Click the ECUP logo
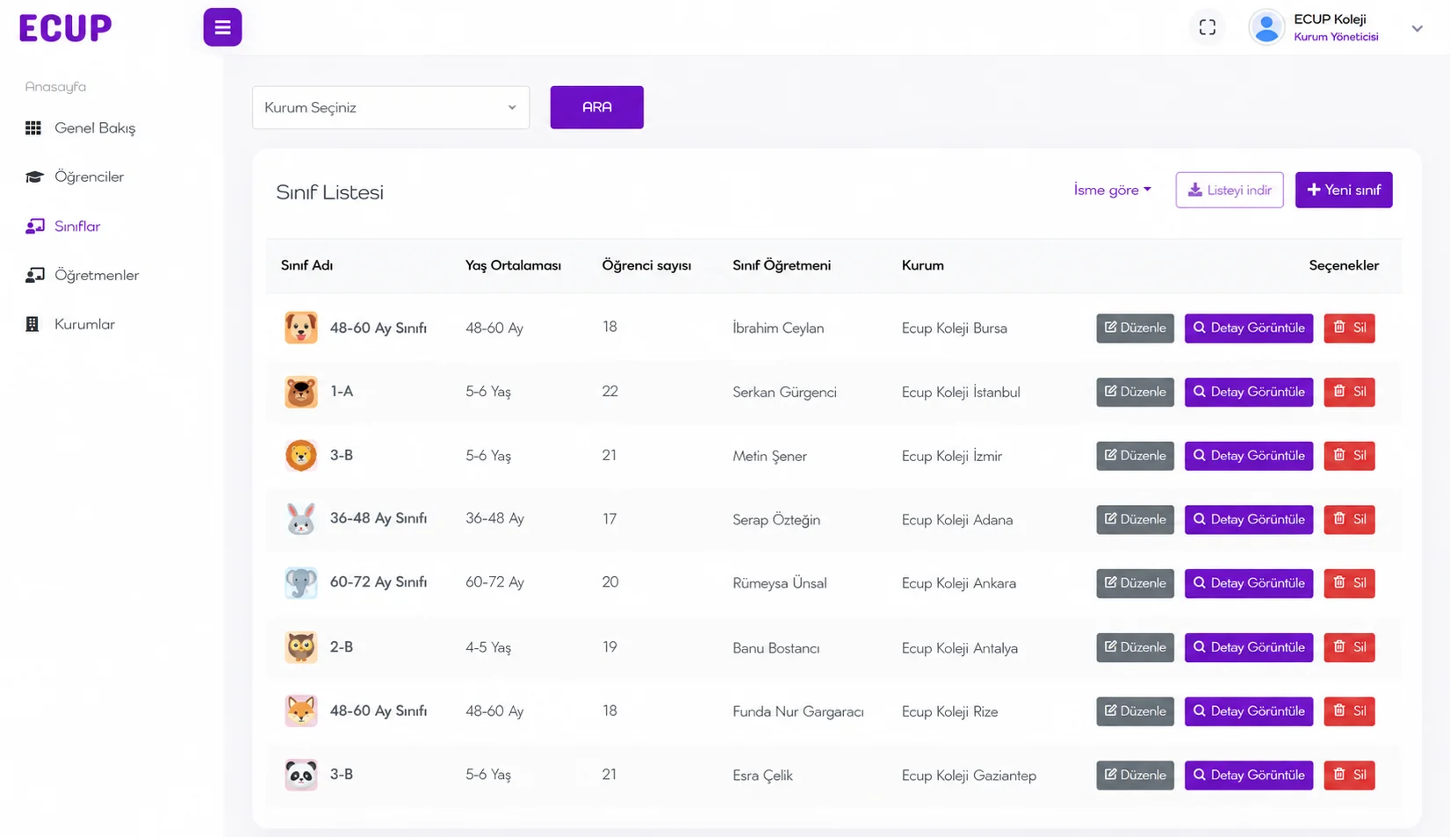Image resolution: width=1450 pixels, height=837 pixels. (66, 28)
